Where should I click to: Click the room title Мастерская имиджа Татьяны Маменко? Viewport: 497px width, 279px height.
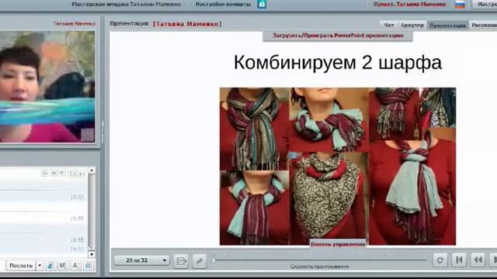pos(126,4)
